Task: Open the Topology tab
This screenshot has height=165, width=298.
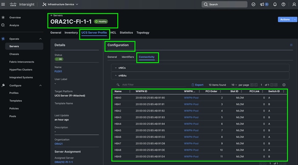Action: [143, 32]
